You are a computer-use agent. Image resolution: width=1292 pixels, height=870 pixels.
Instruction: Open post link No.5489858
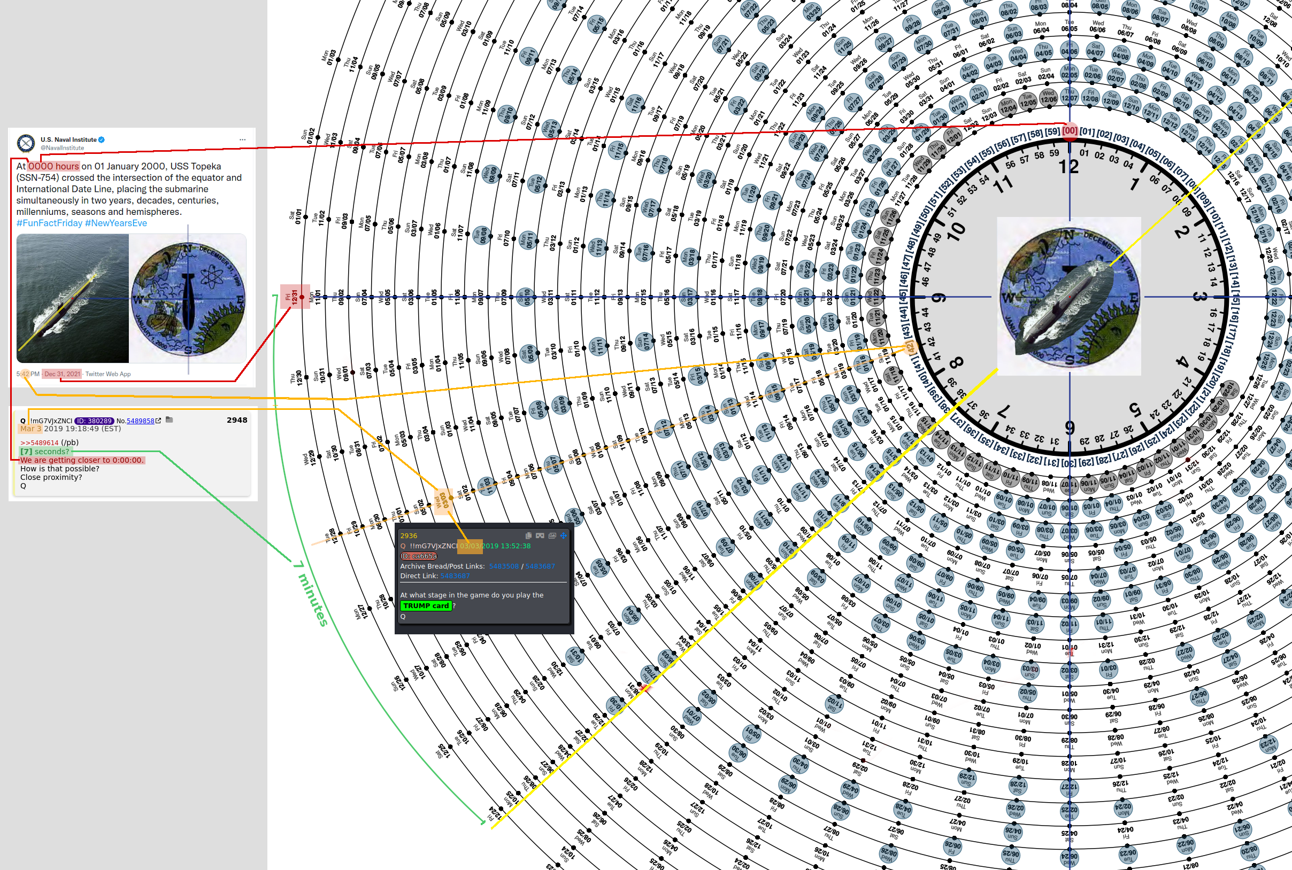[141, 421]
